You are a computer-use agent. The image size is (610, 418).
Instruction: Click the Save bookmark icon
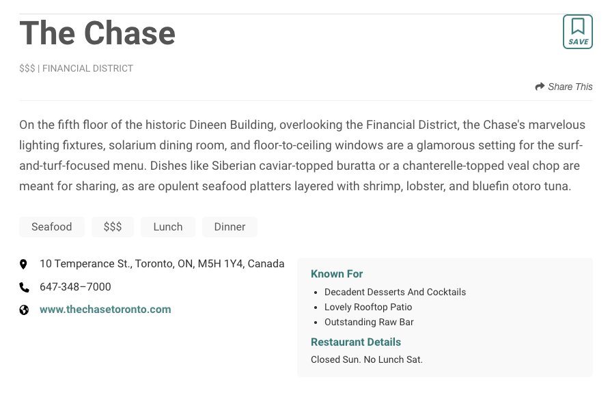[x=577, y=31]
